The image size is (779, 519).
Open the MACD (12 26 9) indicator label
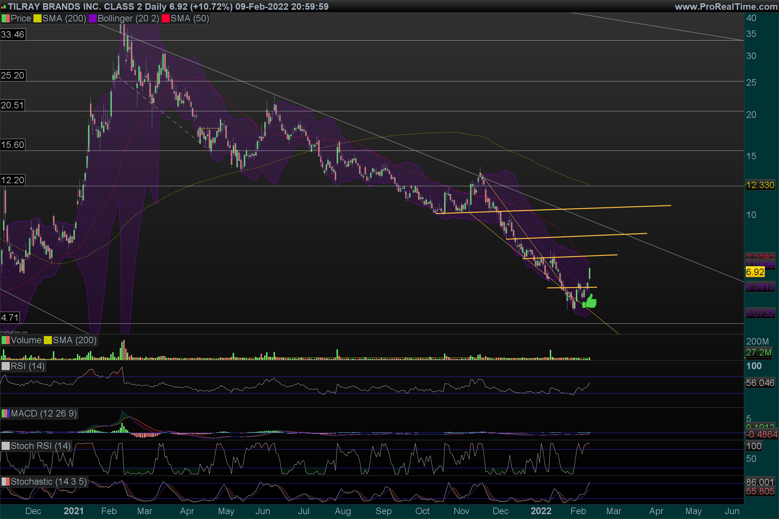point(43,413)
